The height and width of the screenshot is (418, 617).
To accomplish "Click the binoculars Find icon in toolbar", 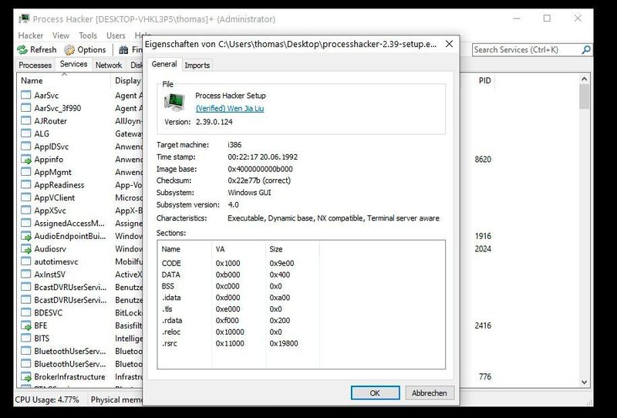I will click(x=123, y=50).
